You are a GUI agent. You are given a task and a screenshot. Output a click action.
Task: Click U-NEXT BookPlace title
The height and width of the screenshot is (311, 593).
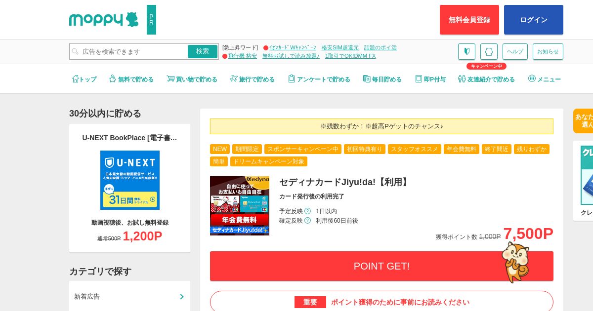point(130,138)
